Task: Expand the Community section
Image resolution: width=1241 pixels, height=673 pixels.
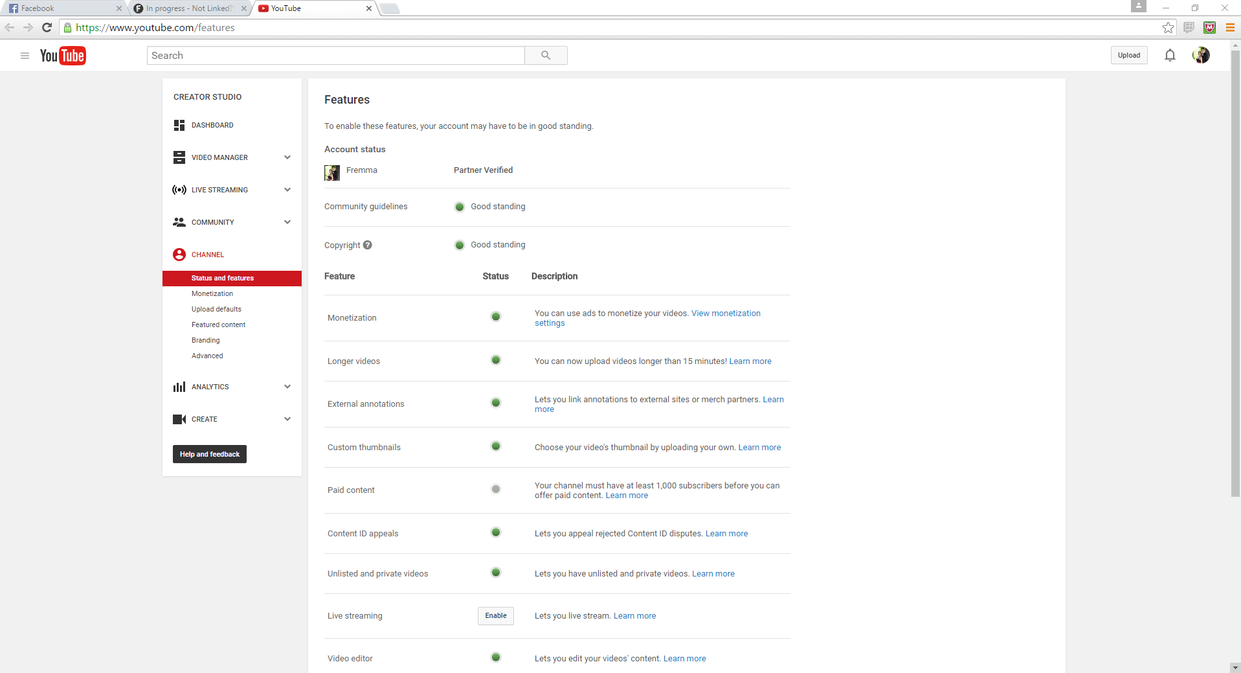Action: coord(287,222)
